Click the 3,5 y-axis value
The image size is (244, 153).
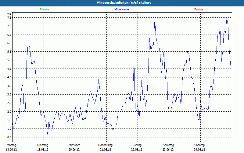(x=9, y=86)
